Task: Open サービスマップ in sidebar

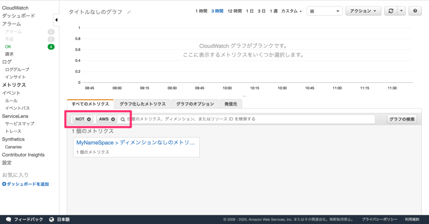Action: [x=20, y=124]
